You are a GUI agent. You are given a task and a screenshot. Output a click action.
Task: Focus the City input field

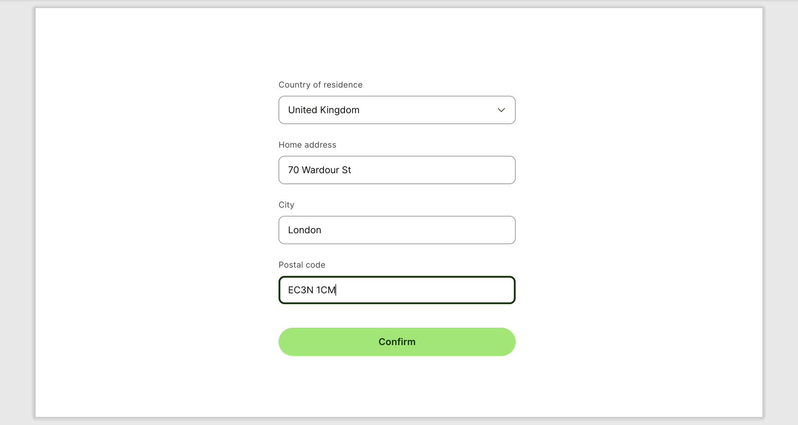(x=396, y=230)
